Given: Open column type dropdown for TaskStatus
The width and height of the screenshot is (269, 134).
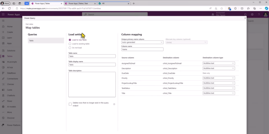Looking at the screenshot, I should tap(219, 88).
